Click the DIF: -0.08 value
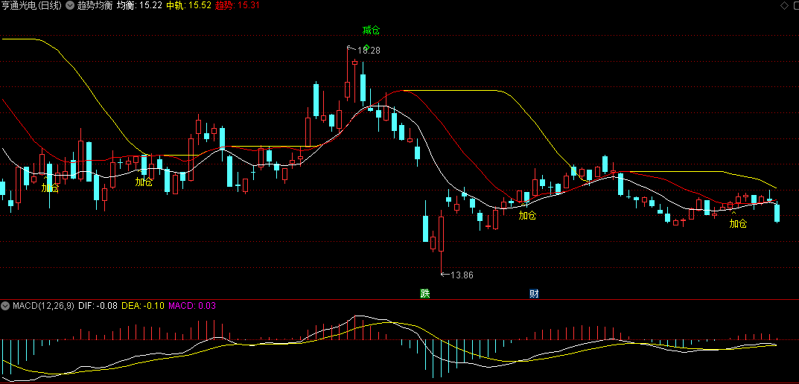This screenshot has width=799, height=384. pos(98,306)
